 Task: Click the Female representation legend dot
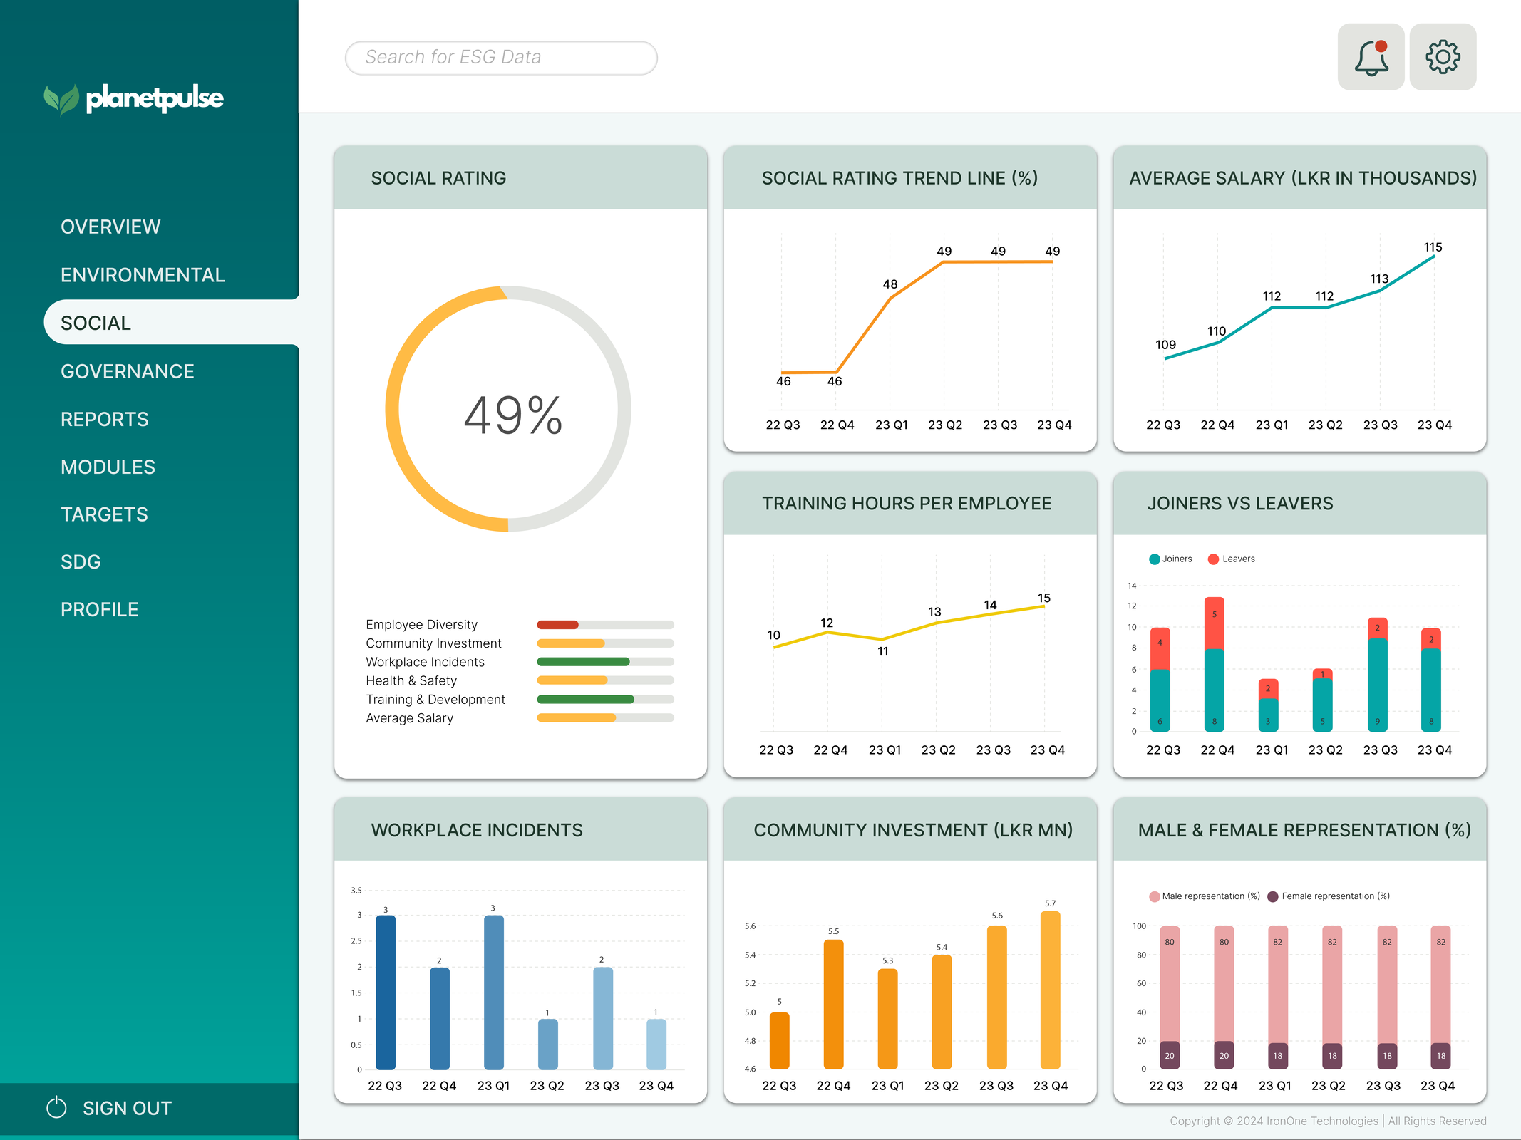coord(1273,896)
